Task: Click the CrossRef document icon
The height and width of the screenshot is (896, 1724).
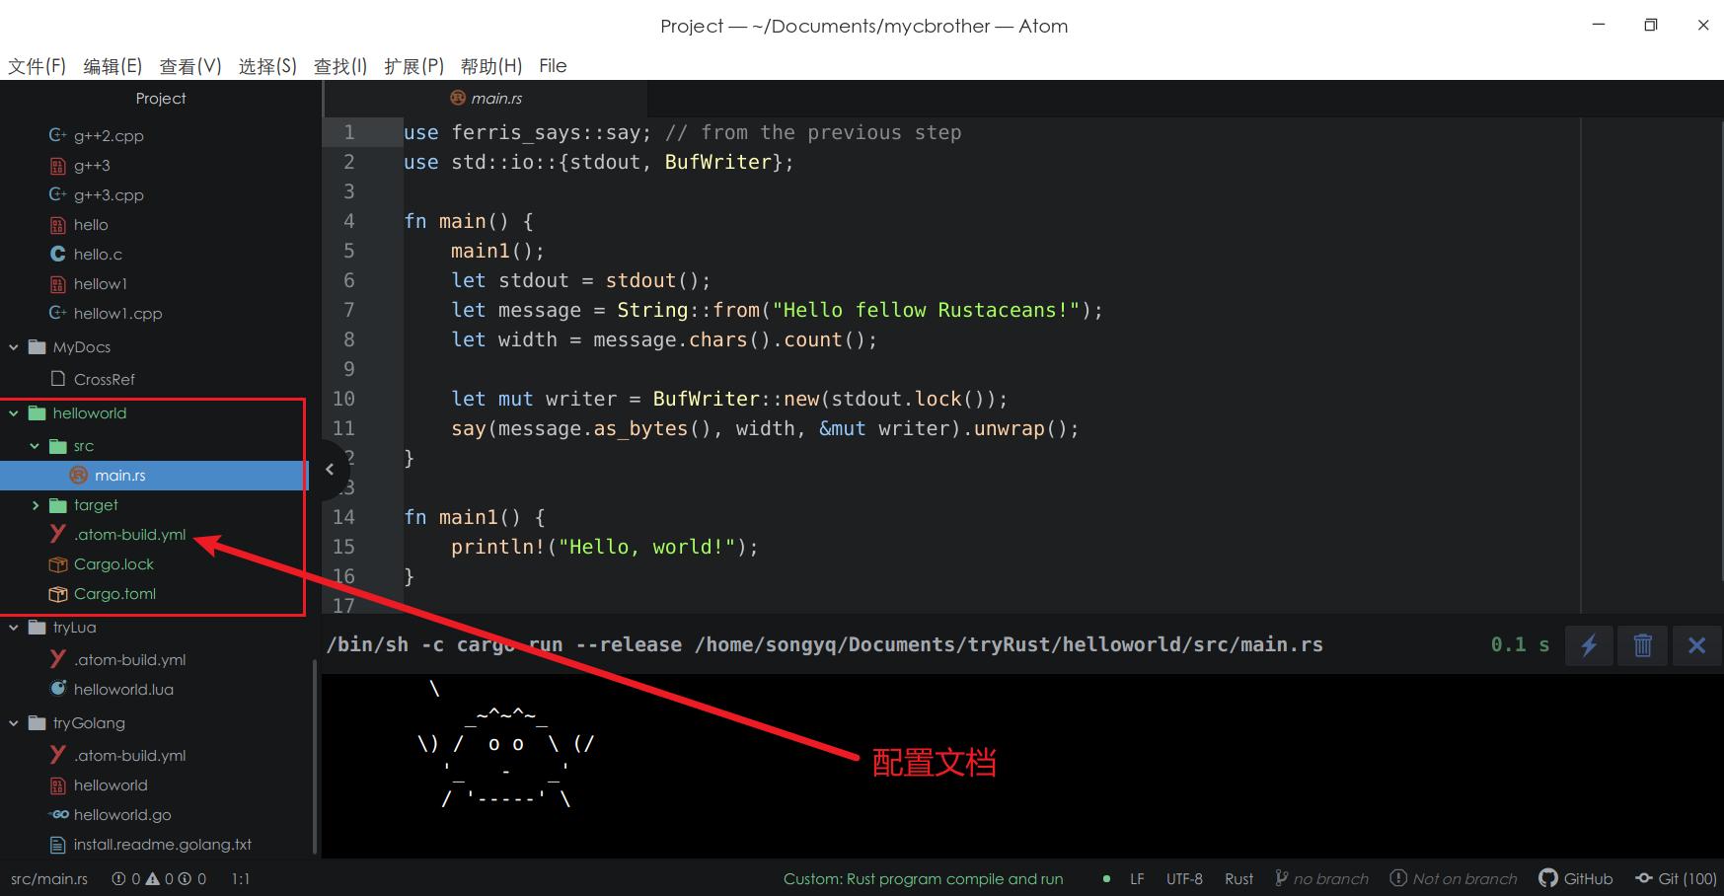Action: point(57,379)
